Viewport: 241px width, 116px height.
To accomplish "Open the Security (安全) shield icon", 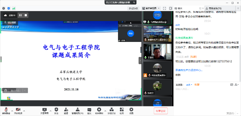I will pos(56,111).
